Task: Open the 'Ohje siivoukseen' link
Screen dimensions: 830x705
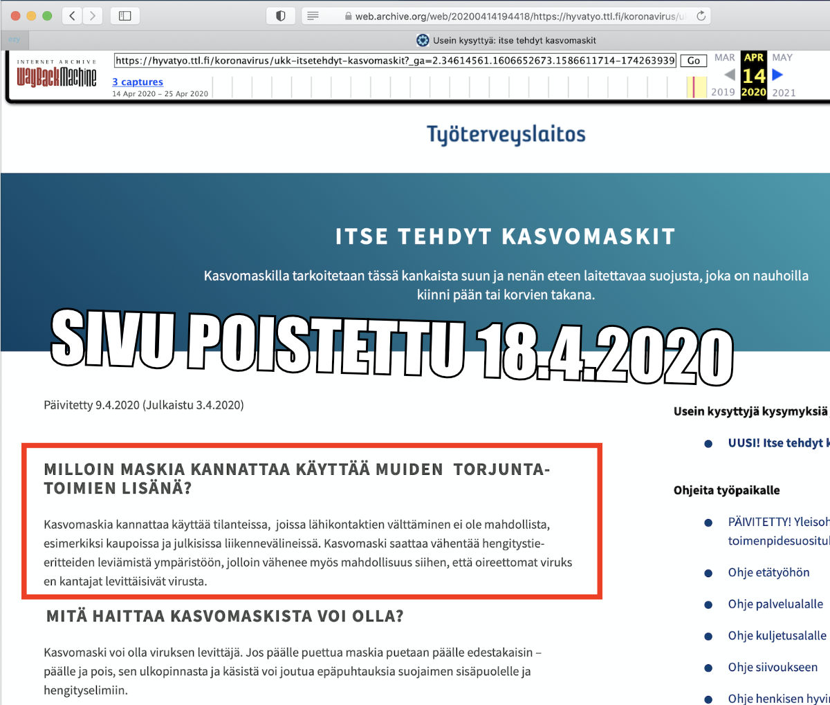Action: [x=772, y=667]
